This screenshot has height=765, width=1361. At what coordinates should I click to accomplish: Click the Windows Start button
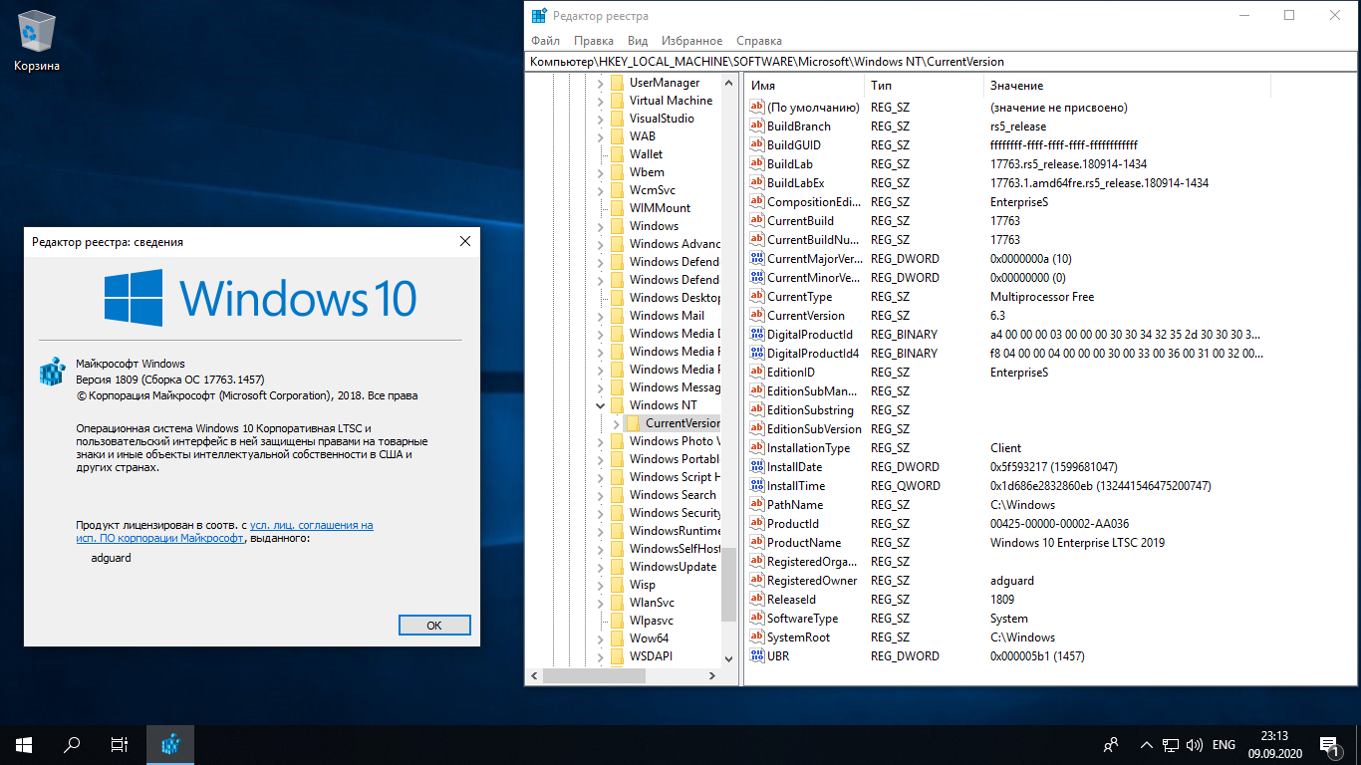pos(24,744)
